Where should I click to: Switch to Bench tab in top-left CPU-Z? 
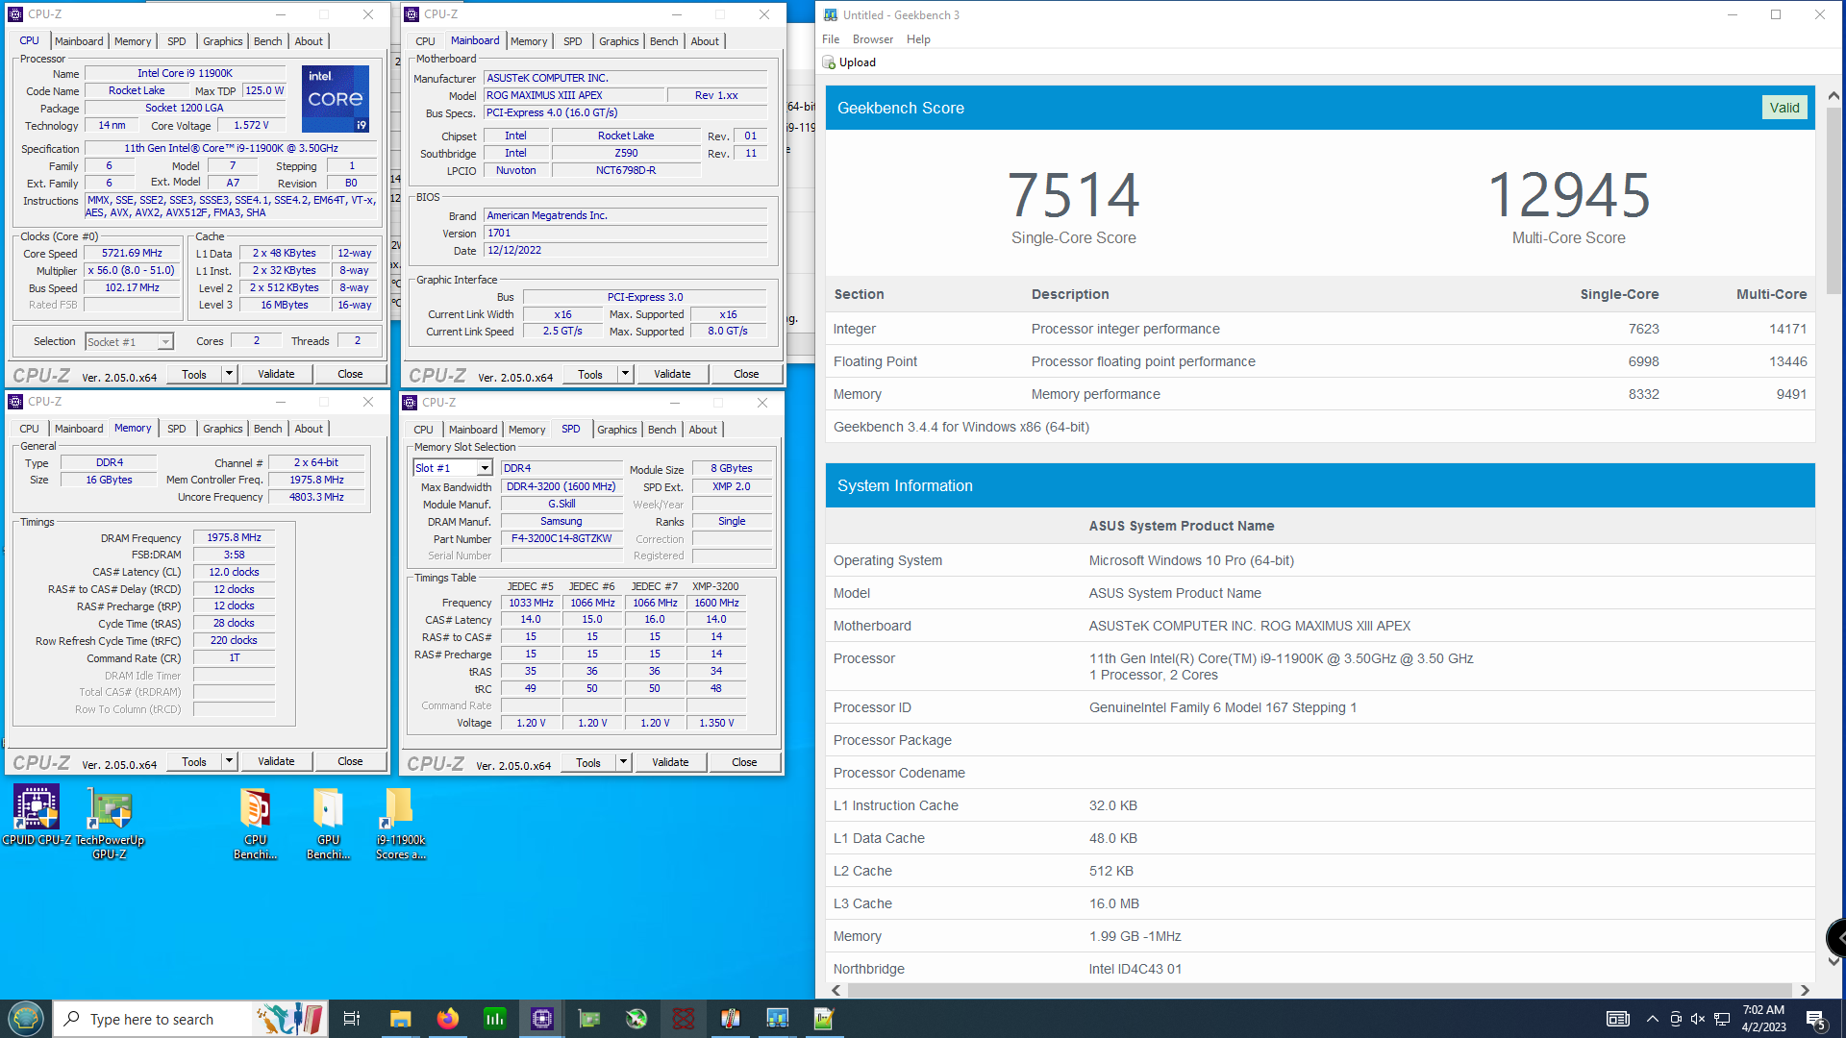[268, 41]
